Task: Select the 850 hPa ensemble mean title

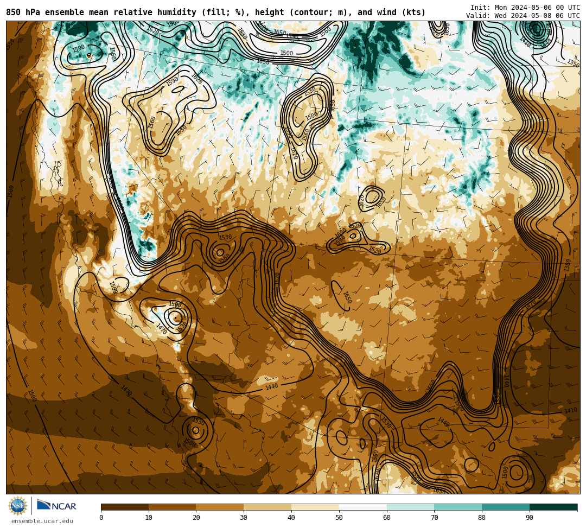Action: [215, 12]
